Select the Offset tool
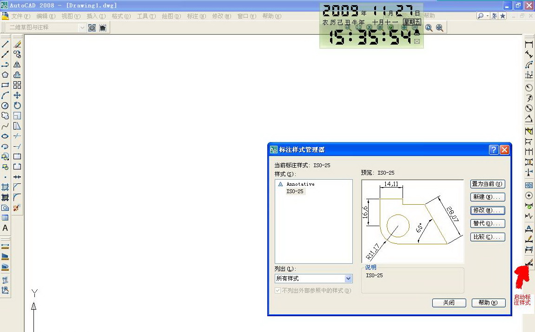The height and width of the screenshot is (332, 535). (17, 75)
